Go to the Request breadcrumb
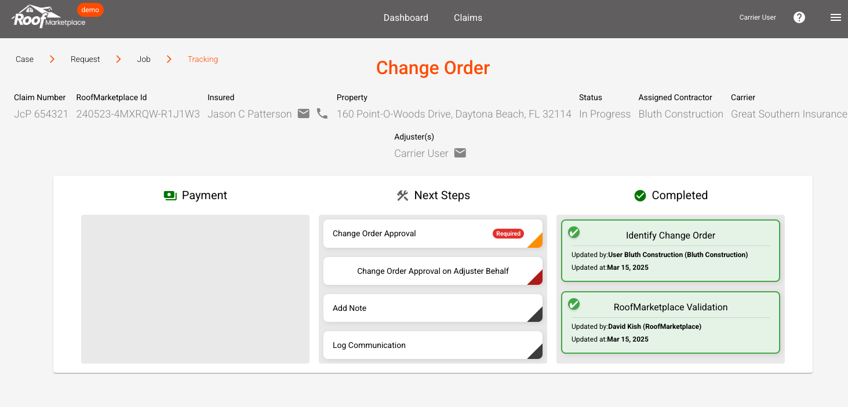The image size is (848, 407). [x=85, y=59]
